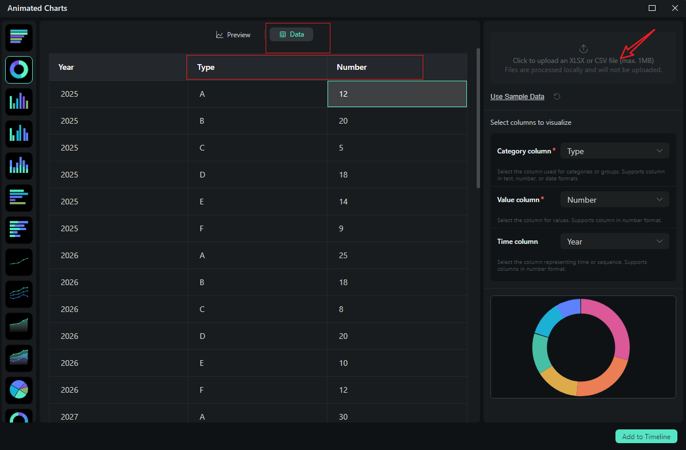Select the single line chart type
This screenshot has width=686, height=450.
pyautogui.click(x=19, y=262)
